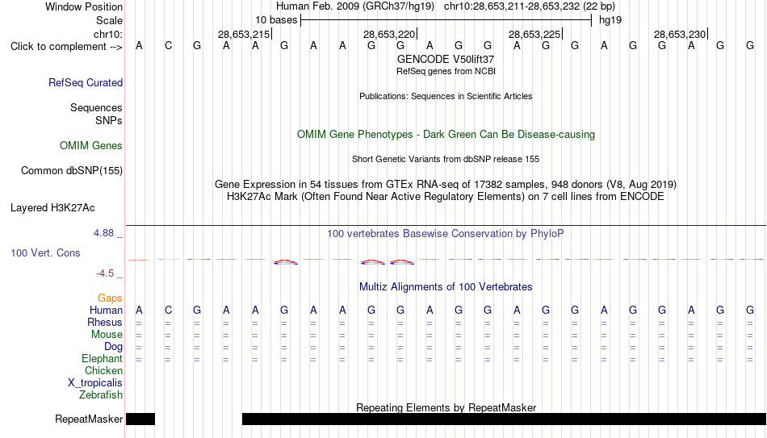767x438 pixels.
Task: Click 'Publications: Sequences in Scientific Articles' title
Action: 446,96
